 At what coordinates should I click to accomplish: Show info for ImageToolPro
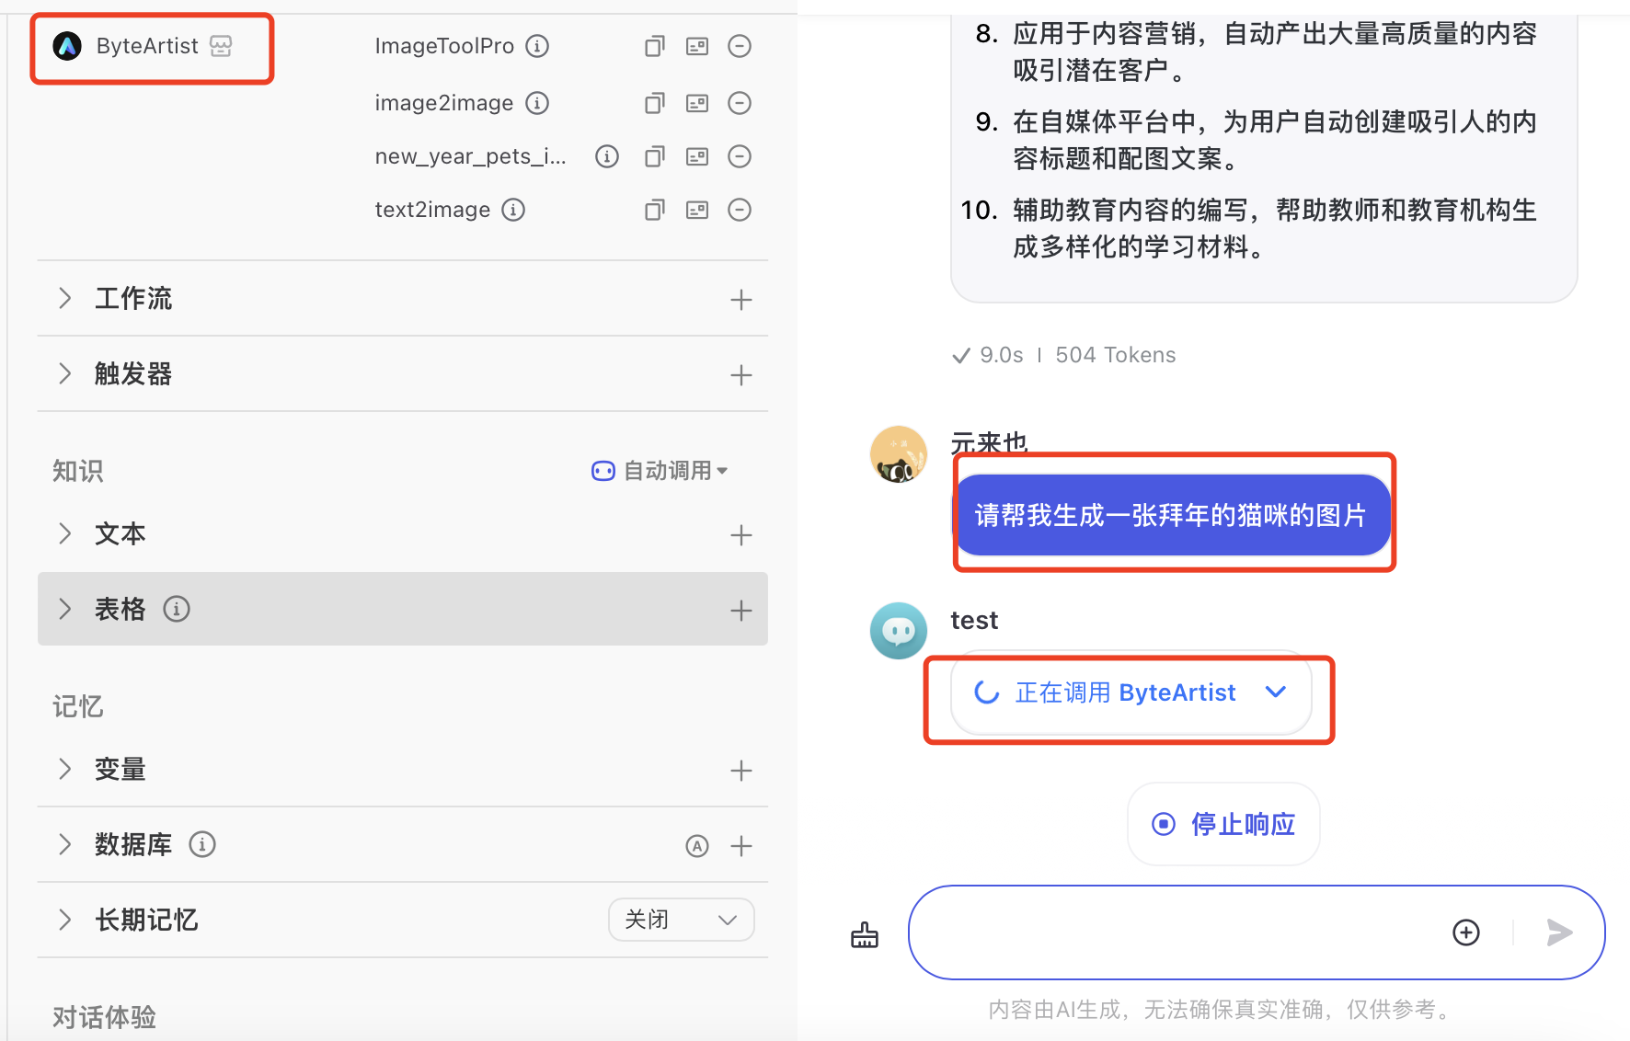(537, 46)
